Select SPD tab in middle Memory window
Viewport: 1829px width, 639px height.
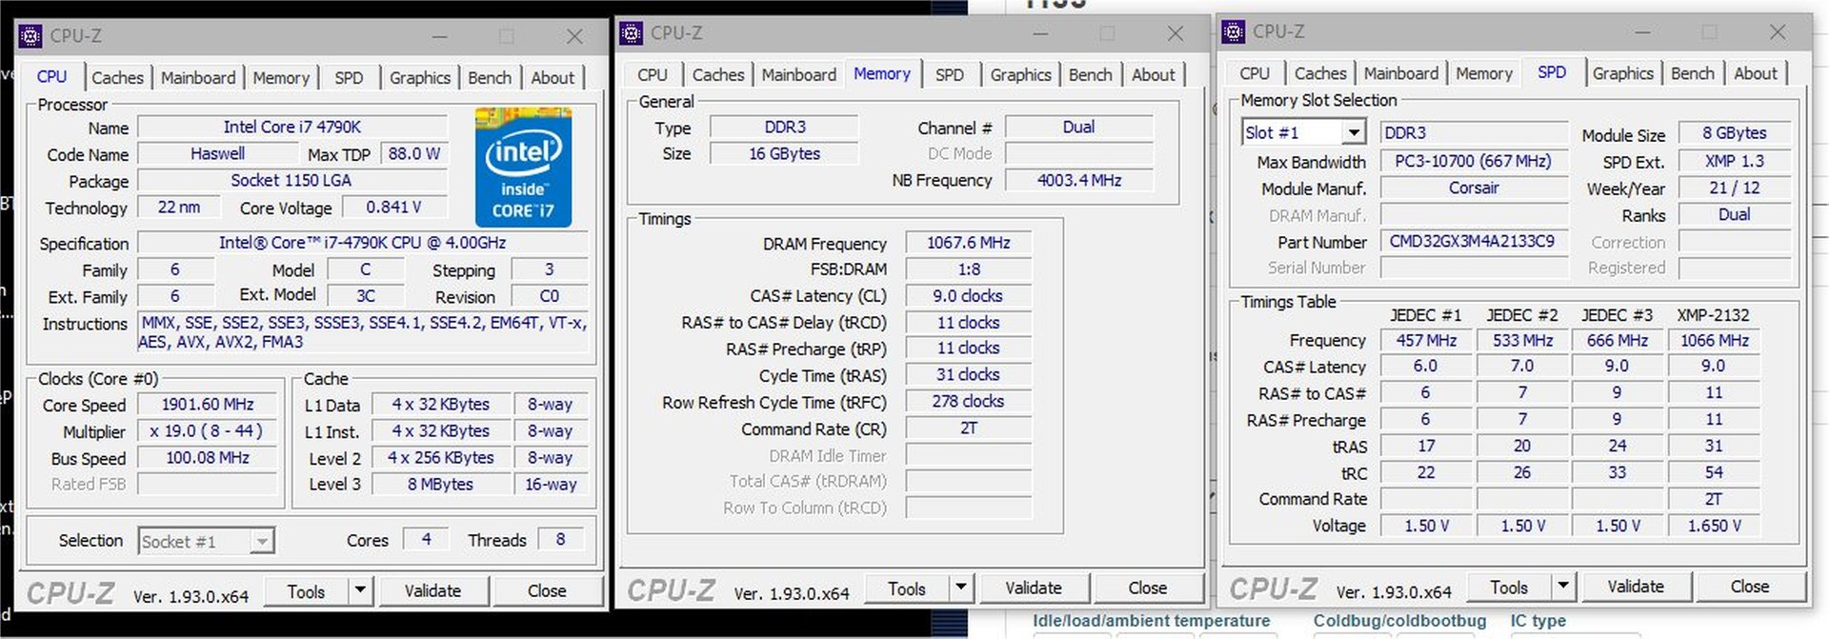click(x=950, y=75)
